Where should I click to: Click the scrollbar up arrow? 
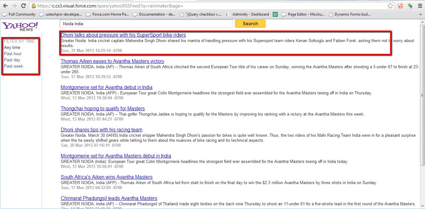[422, 22]
